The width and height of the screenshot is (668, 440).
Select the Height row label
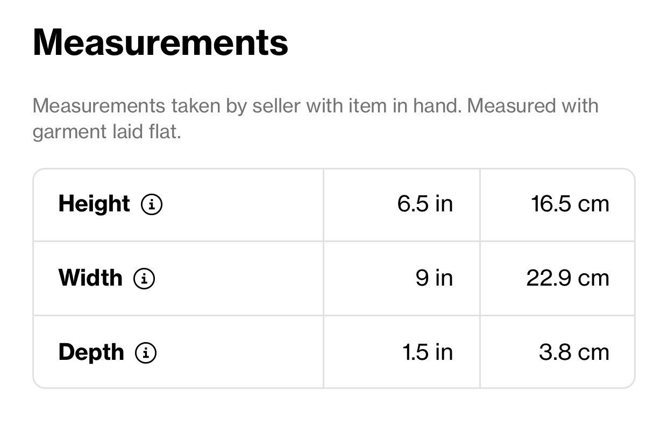(x=94, y=204)
